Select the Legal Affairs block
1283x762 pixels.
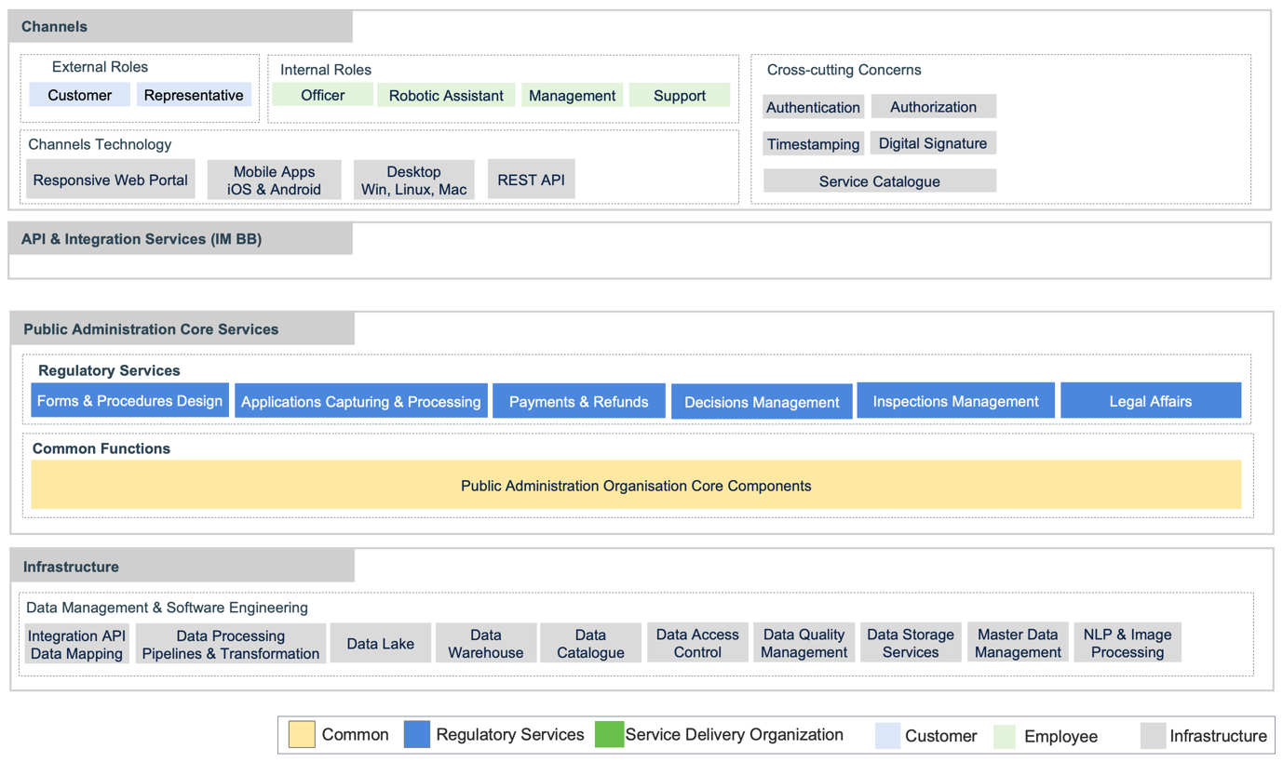[x=1150, y=401]
